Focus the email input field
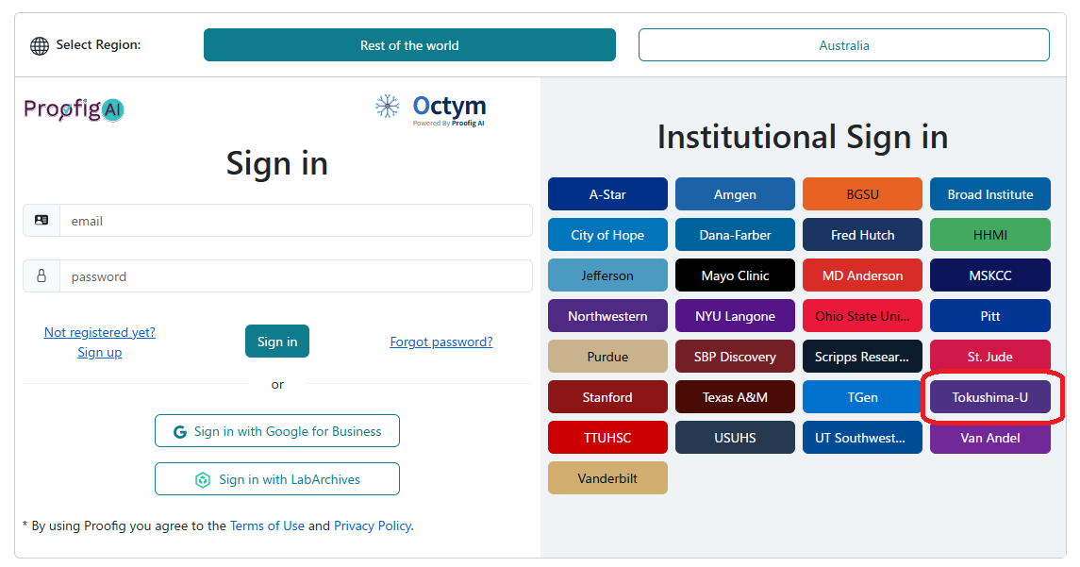The width and height of the screenshot is (1080, 567). (x=295, y=221)
